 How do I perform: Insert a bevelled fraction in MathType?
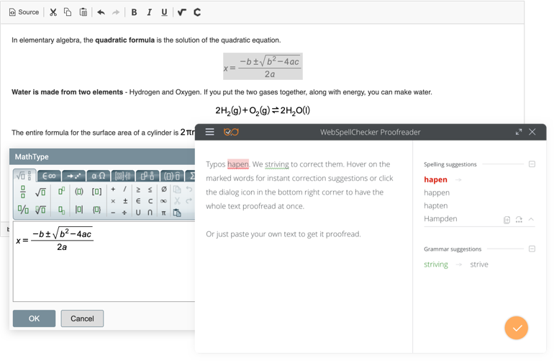(x=23, y=210)
